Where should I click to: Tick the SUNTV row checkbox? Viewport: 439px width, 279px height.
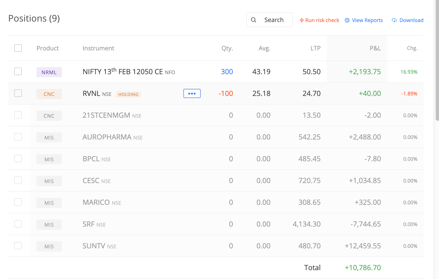pyautogui.click(x=18, y=246)
